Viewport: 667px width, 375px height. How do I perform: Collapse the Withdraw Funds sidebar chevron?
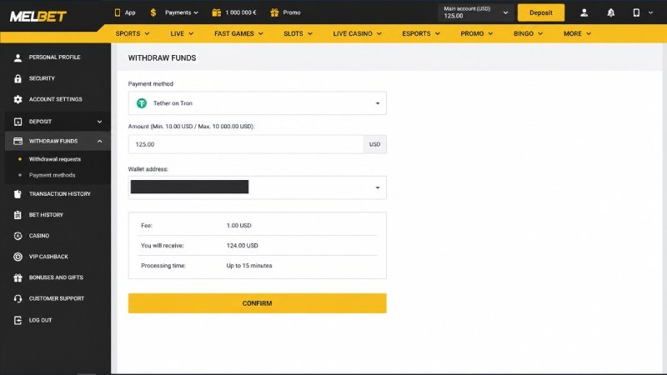99,141
